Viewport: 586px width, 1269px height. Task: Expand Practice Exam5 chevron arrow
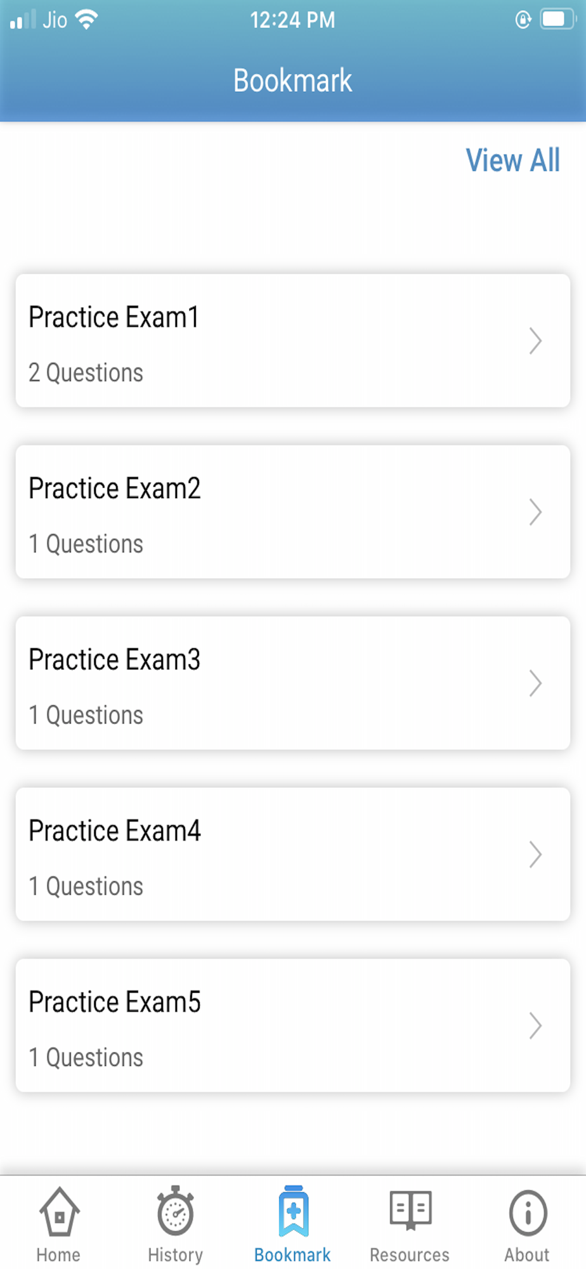[536, 1026]
